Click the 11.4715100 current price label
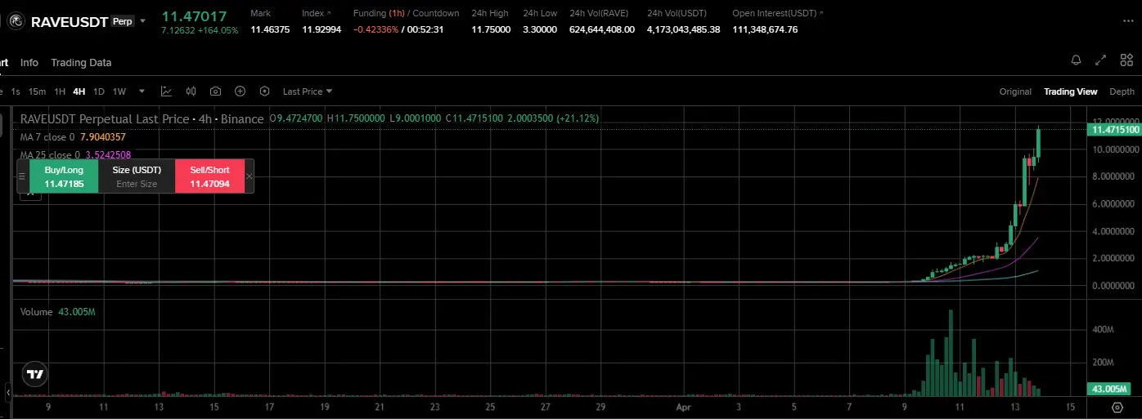Viewport: 1142px width, 419px height. (x=1115, y=130)
